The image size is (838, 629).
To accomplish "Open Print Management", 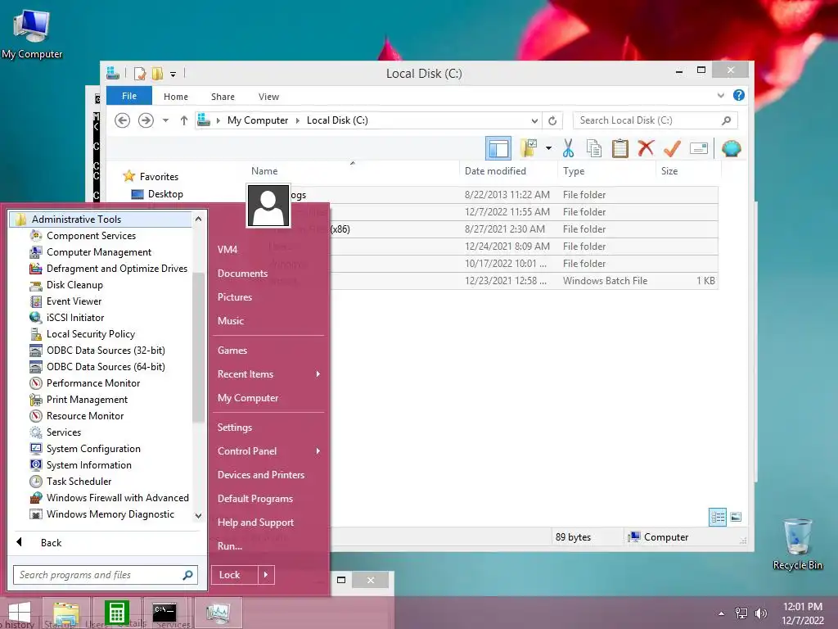I will click(87, 400).
